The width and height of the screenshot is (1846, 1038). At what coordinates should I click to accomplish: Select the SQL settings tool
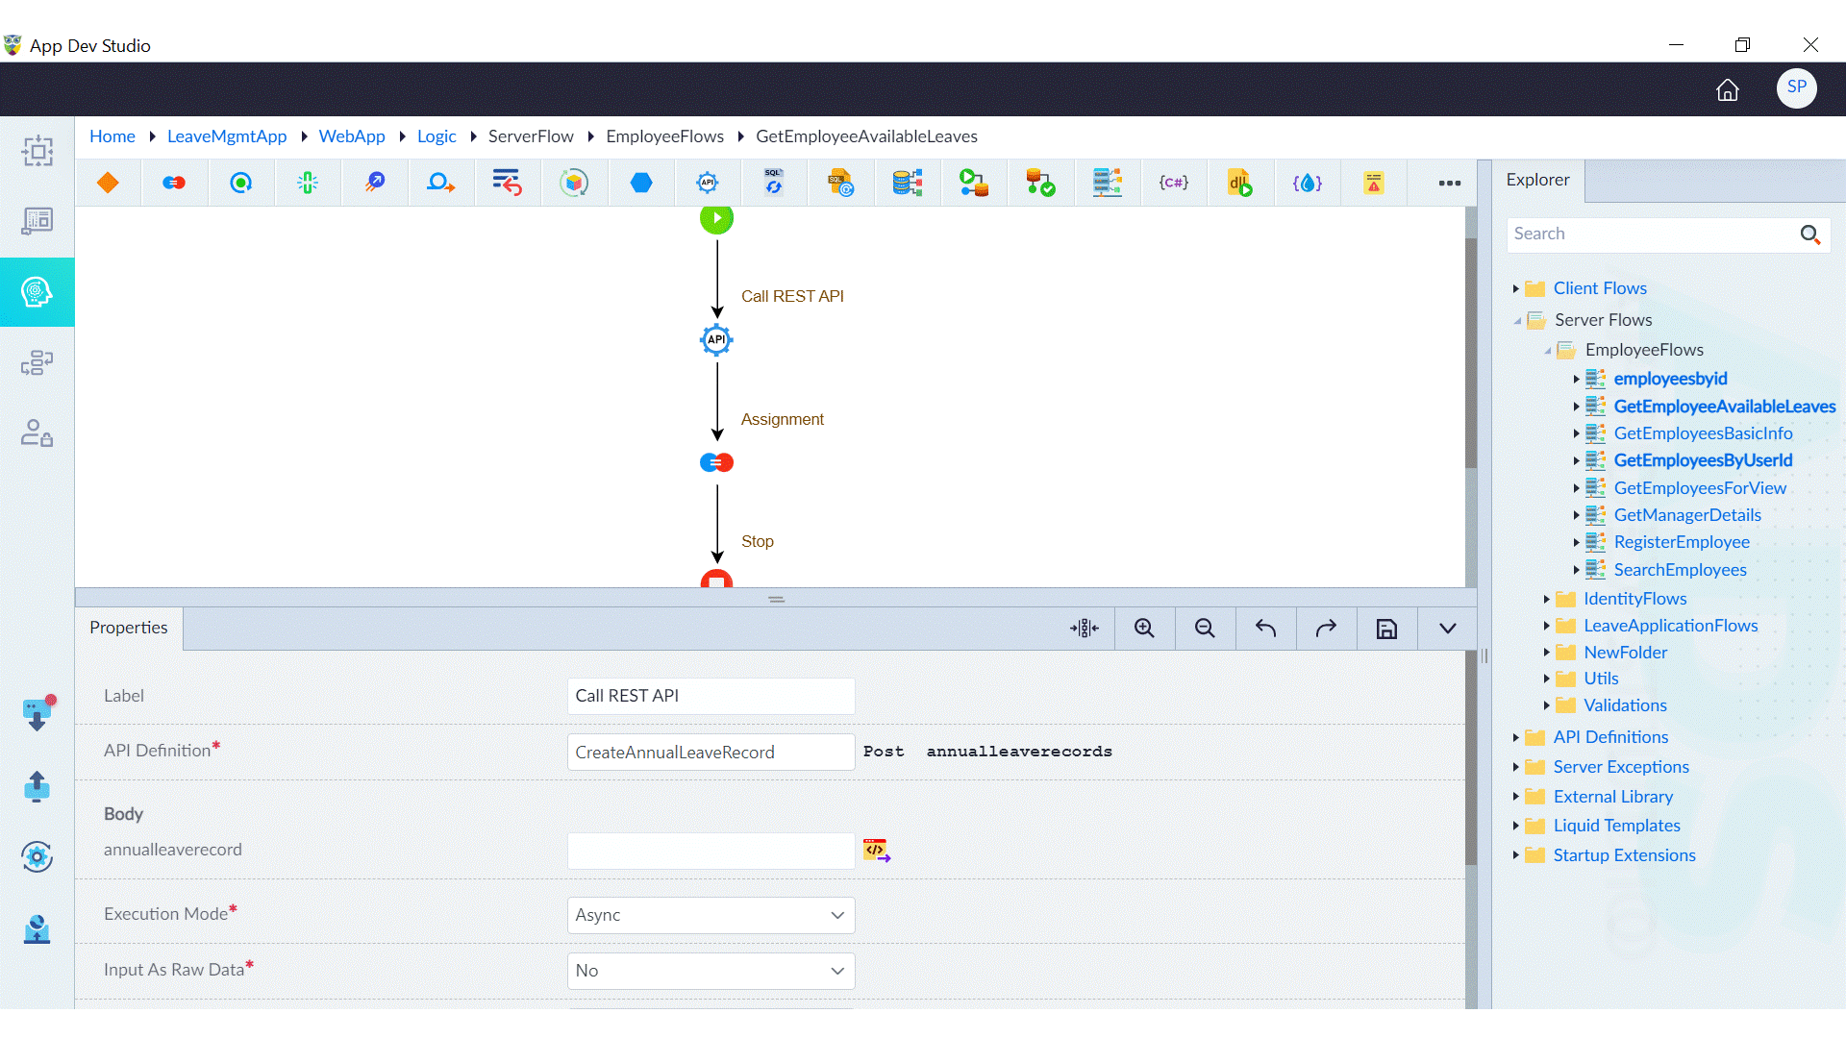tap(841, 183)
